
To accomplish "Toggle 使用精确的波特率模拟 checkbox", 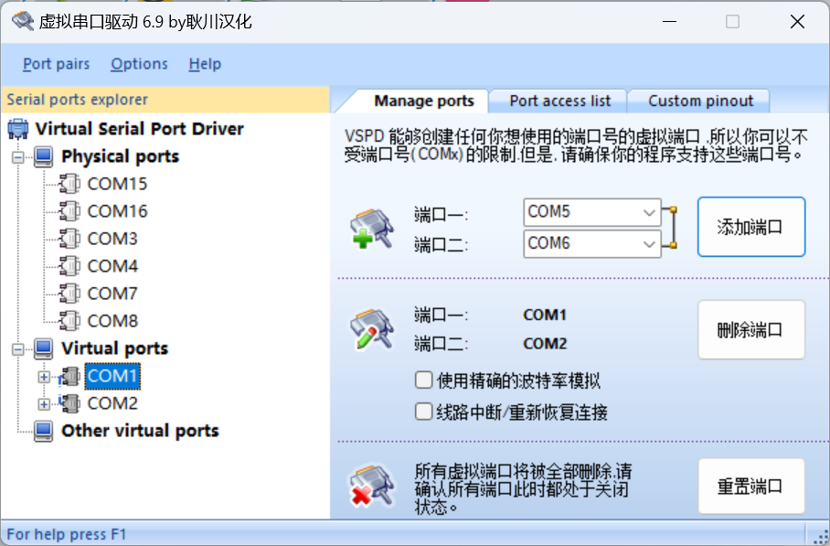I will tap(423, 380).
